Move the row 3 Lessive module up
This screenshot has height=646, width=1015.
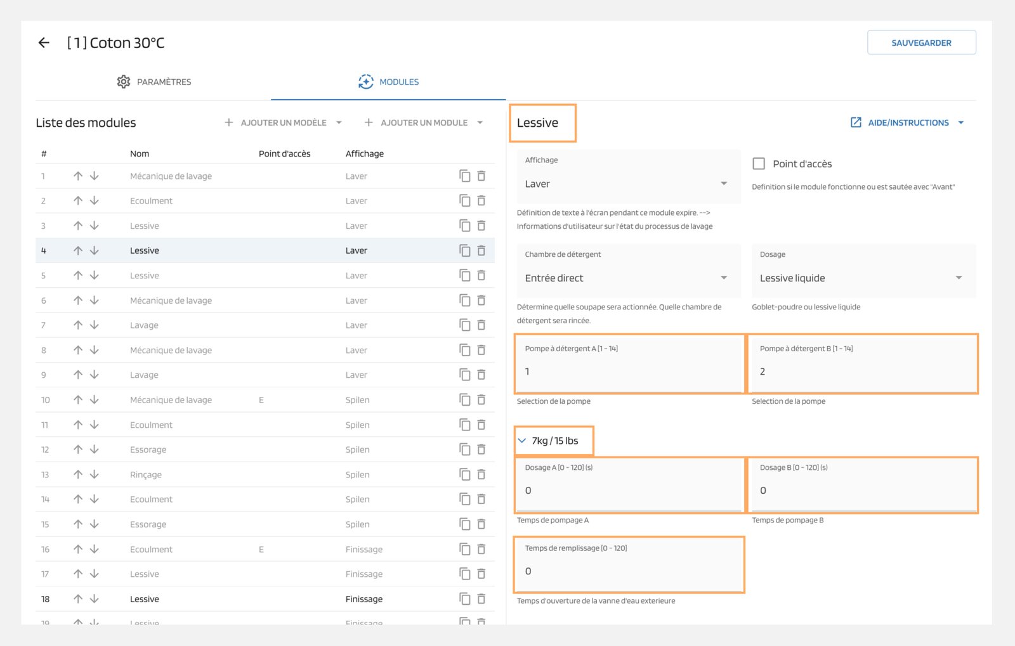(77, 226)
